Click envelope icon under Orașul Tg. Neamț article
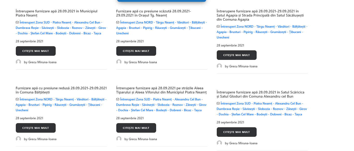Image resolution: width=354 pixels, height=151 pixels. (x=118, y=22)
